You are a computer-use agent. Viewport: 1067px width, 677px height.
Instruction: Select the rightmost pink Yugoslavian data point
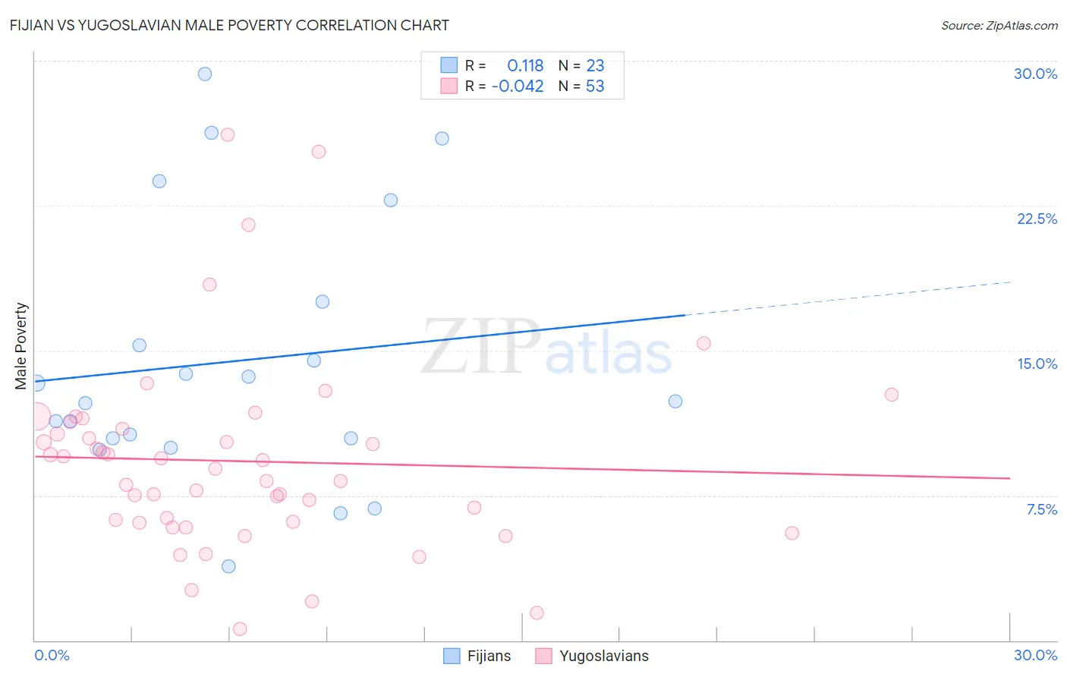(892, 395)
